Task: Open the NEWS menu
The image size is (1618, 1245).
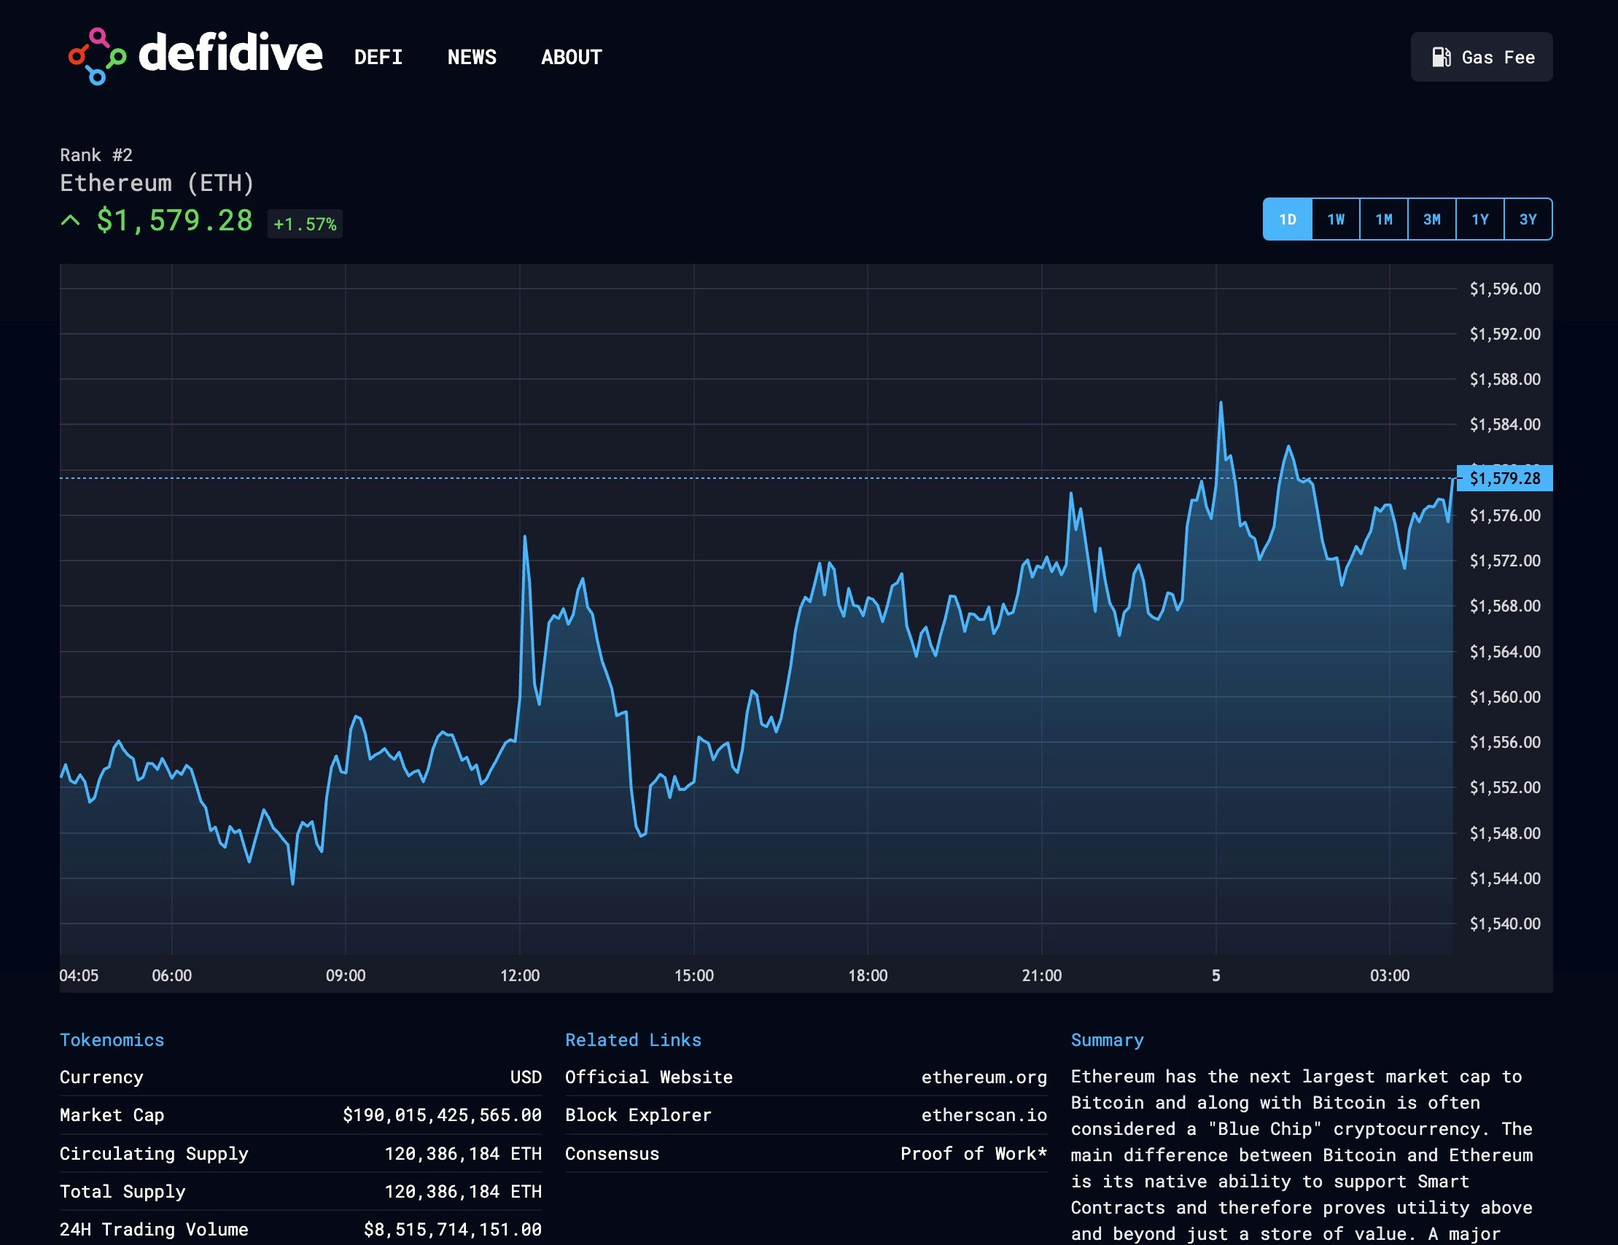Action: (472, 57)
